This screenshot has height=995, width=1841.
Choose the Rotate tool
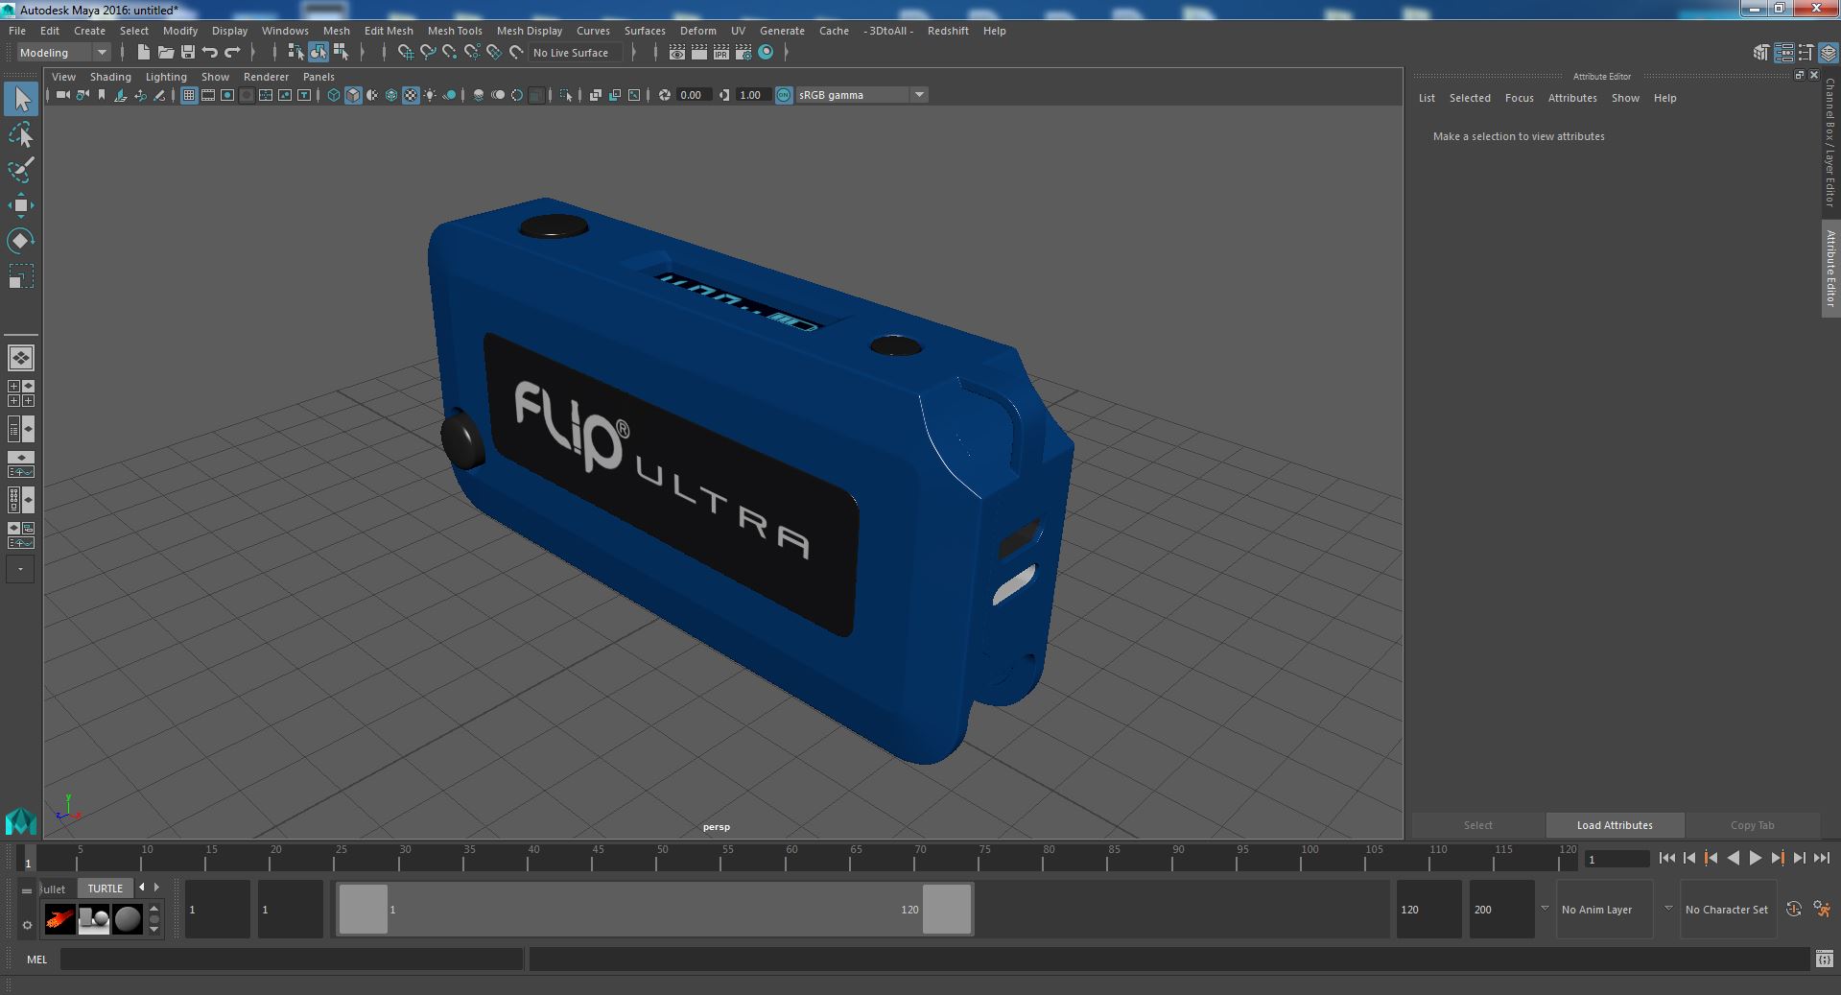pyautogui.click(x=21, y=241)
